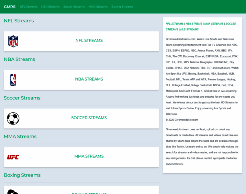The height and width of the screenshot is (194, 246).
Task: Click the Boxing Streams section heading
Action: tap(22, 175)
